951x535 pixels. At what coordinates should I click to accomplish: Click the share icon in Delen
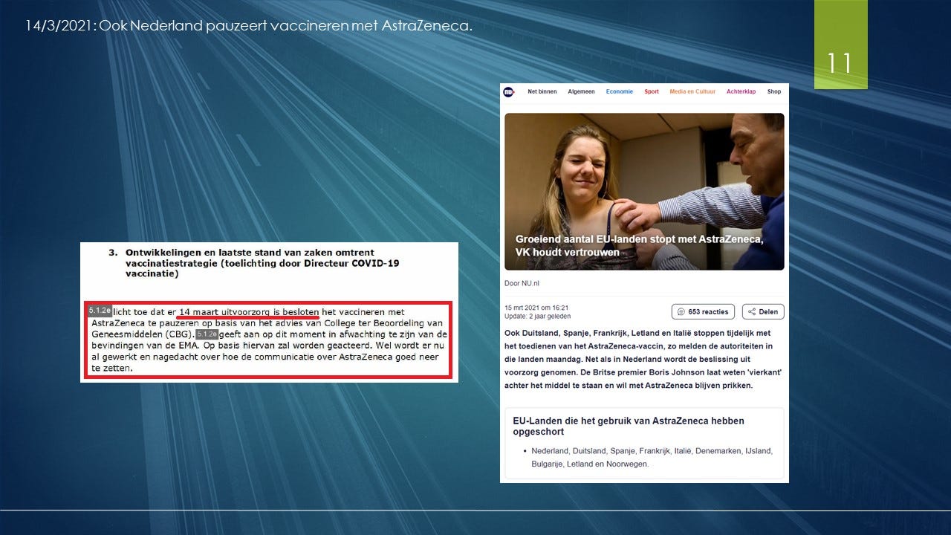pos(752,312)
